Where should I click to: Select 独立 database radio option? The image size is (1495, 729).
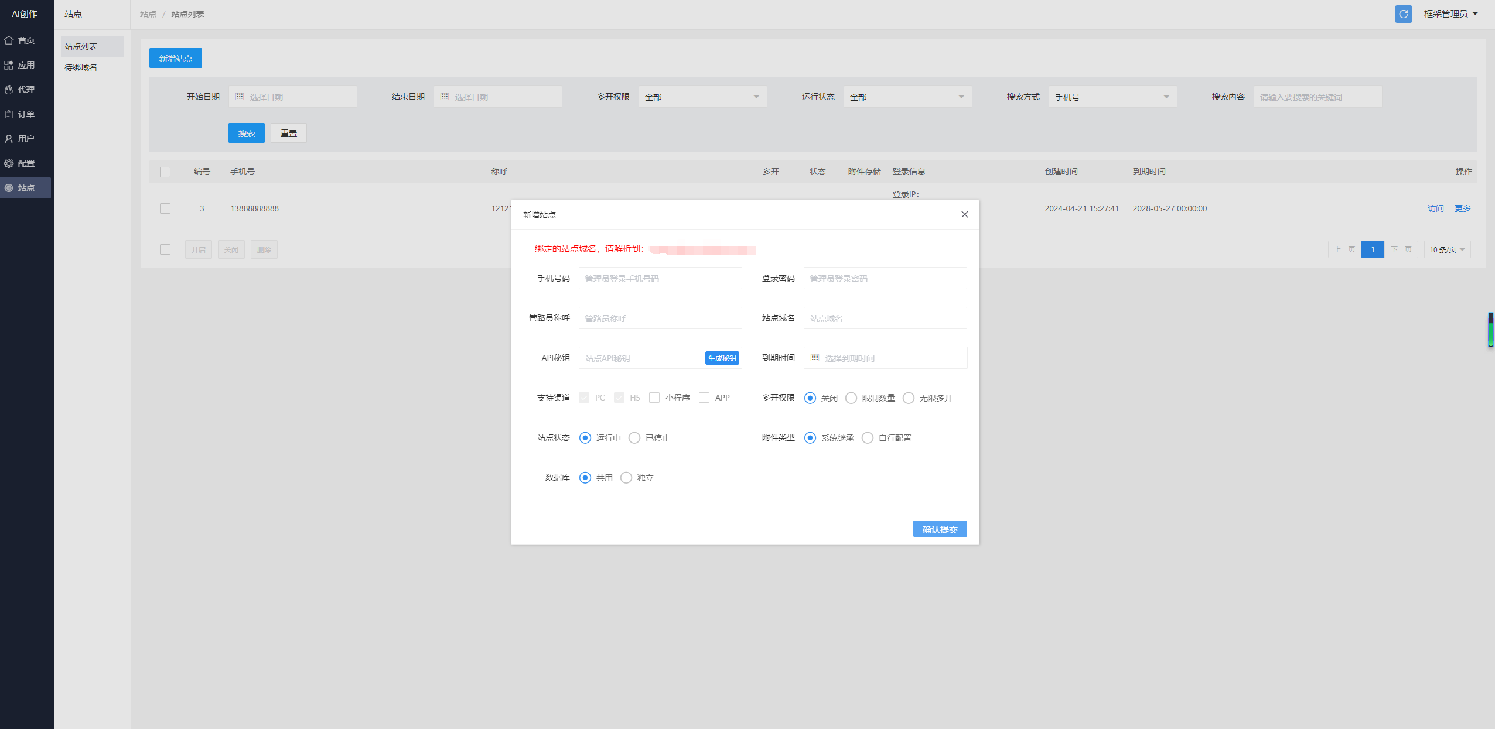[x=626, y=478]
